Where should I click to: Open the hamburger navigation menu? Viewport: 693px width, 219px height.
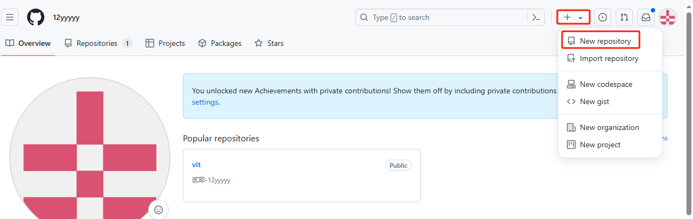point(10,17)
